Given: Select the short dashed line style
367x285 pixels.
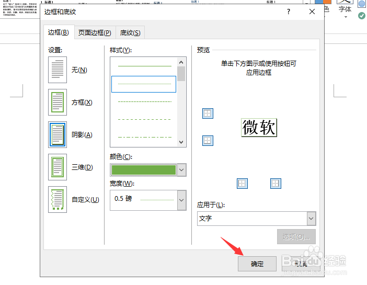Looking at the screenshot, I should [x=145, y=101].
